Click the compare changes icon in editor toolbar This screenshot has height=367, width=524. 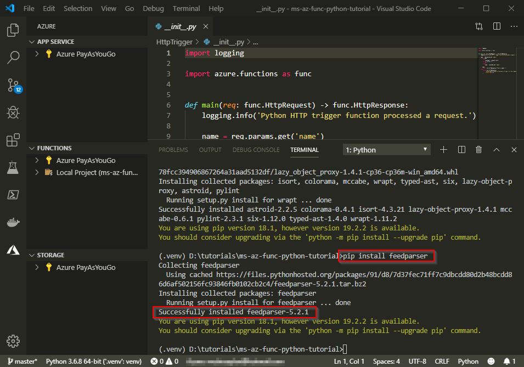(x=479, y=26)
